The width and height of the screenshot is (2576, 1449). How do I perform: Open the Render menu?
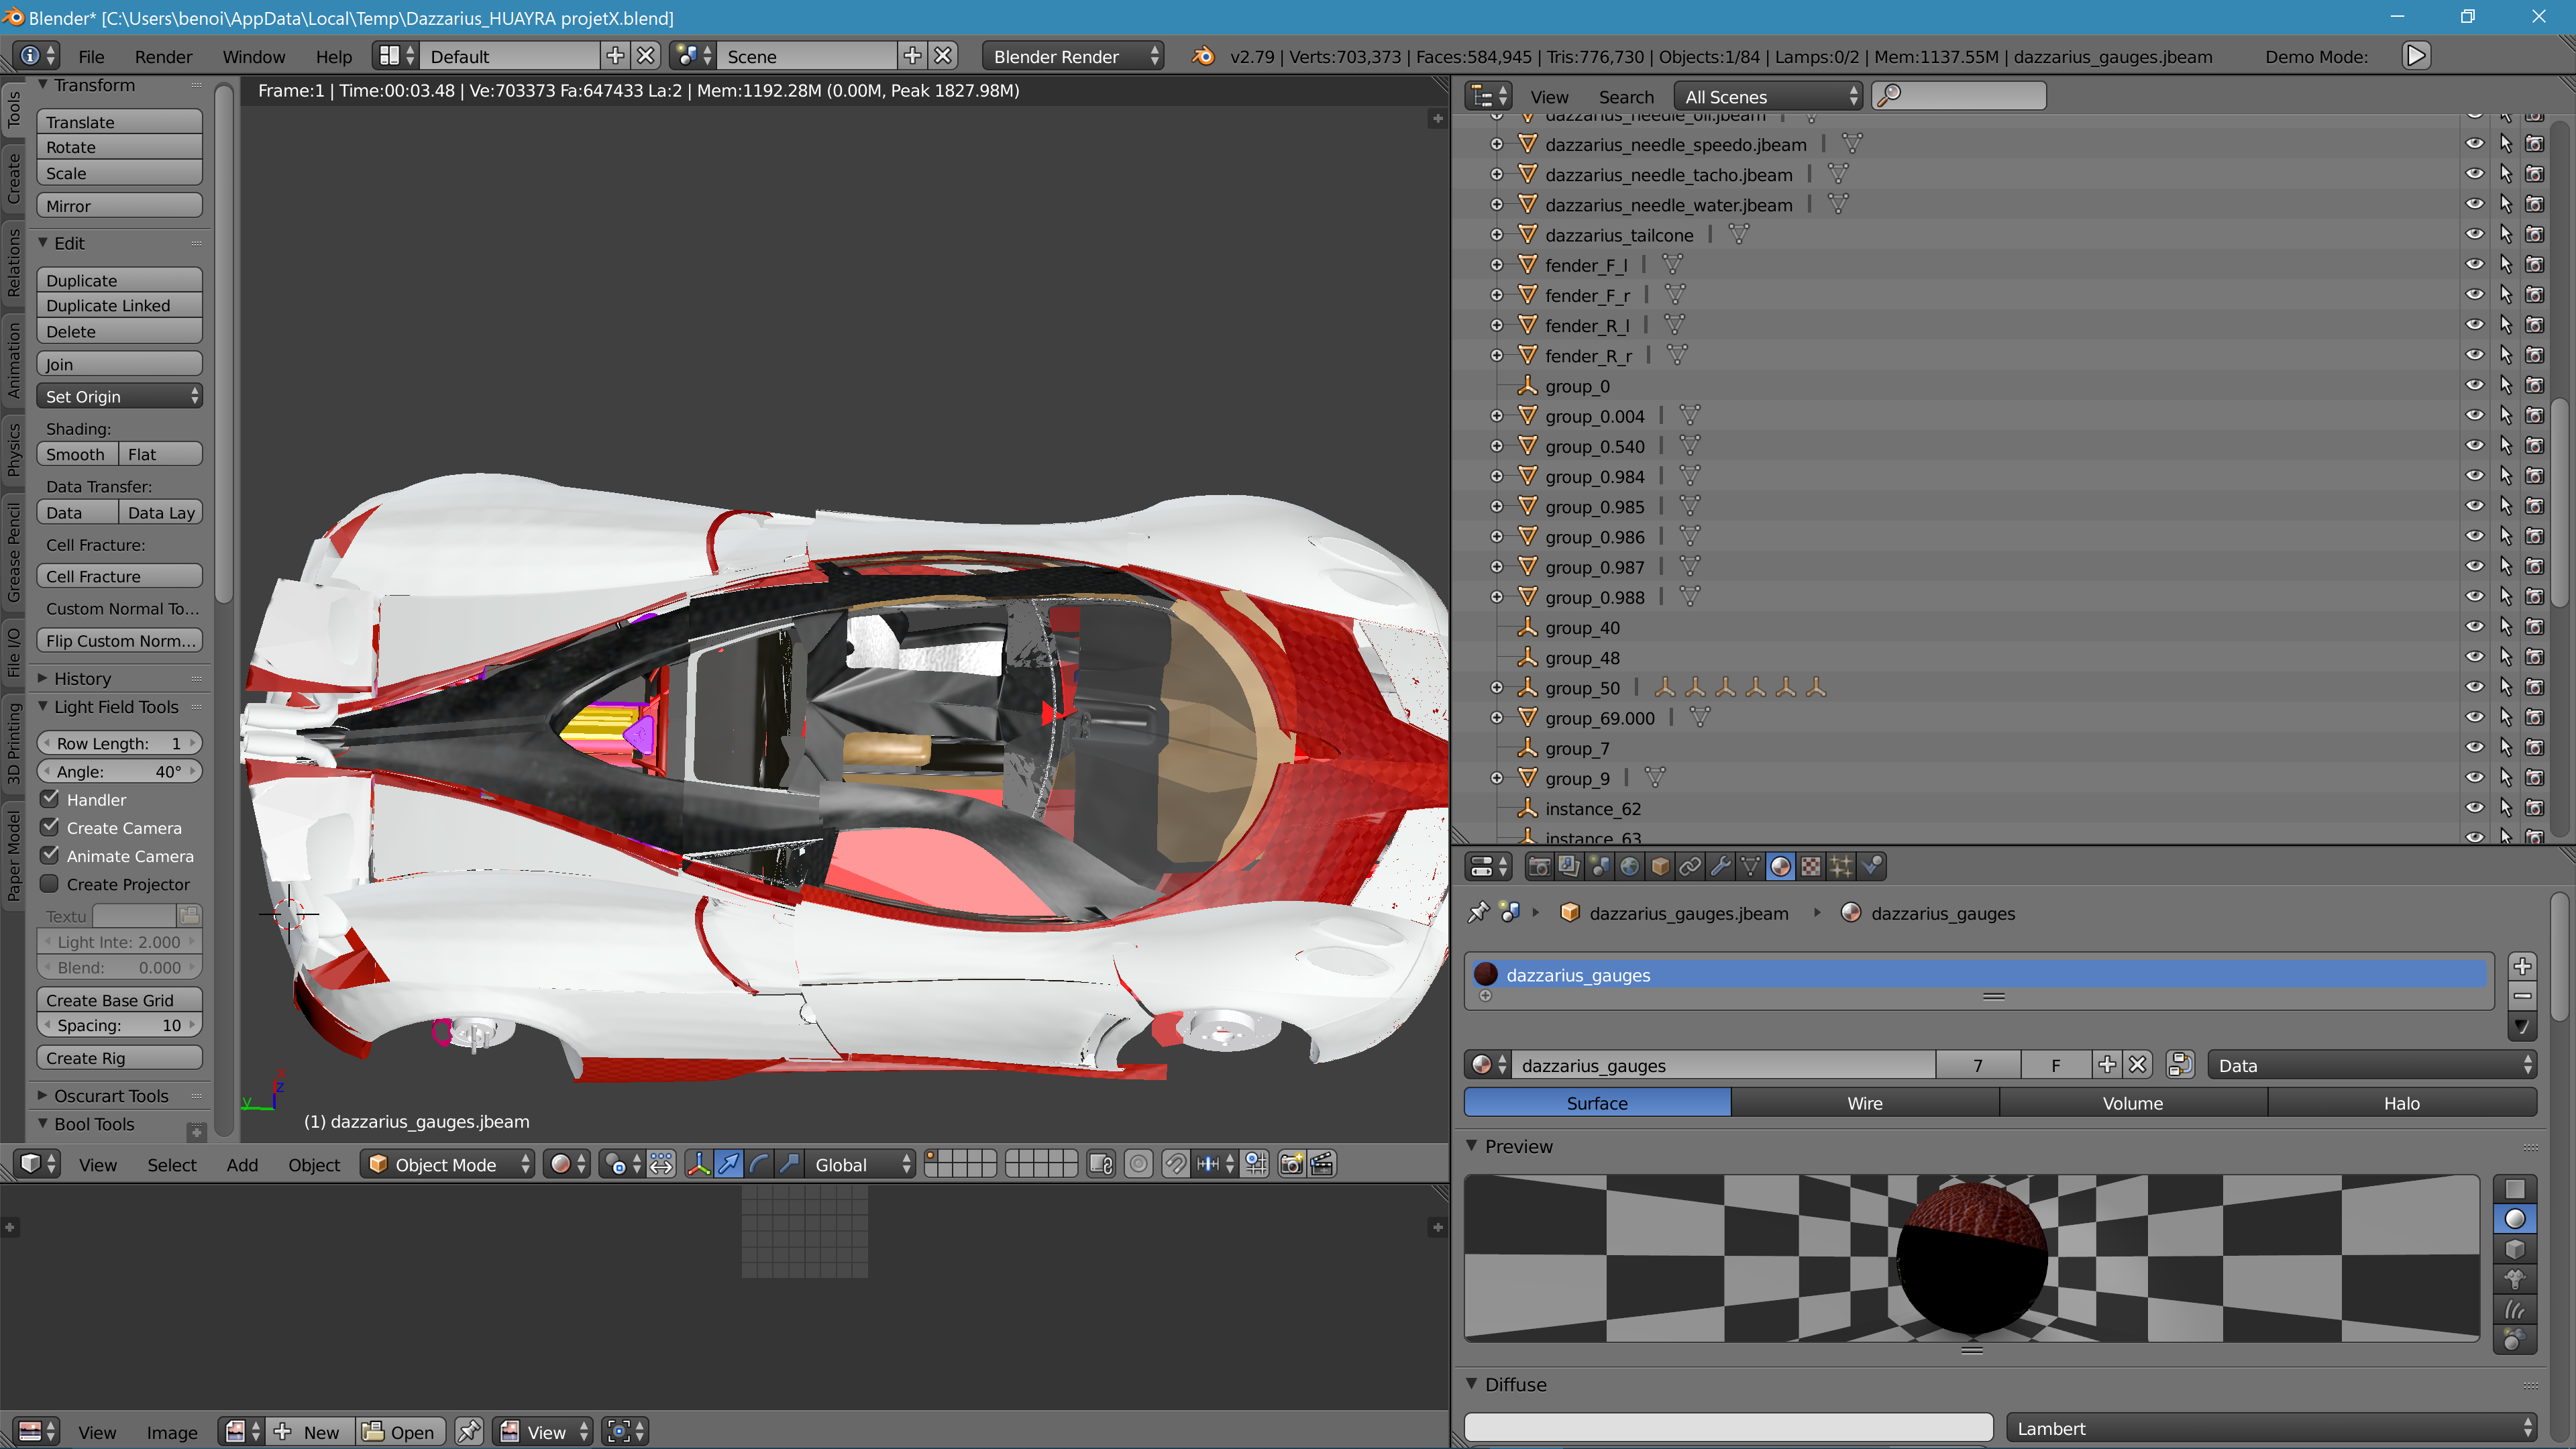point(163,56)
